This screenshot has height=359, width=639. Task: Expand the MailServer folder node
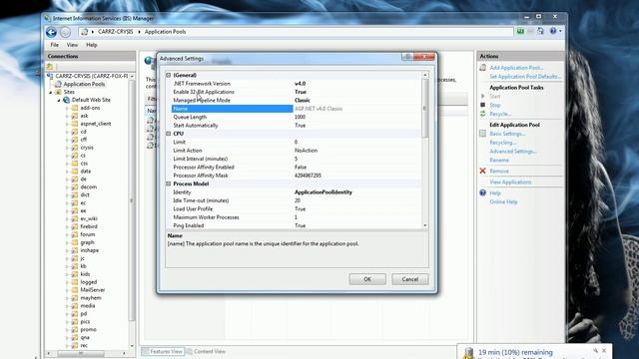click(x=67, y=290)
